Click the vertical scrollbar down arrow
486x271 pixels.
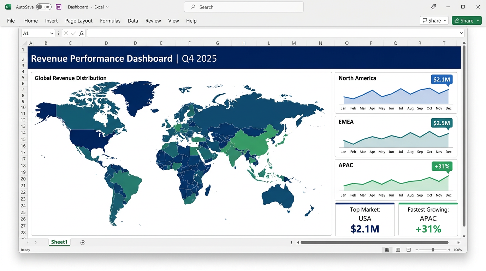[464, 236]
